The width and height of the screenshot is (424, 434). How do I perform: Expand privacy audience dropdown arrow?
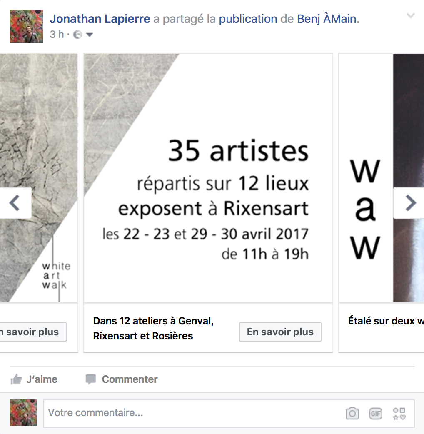pos(90,35)
